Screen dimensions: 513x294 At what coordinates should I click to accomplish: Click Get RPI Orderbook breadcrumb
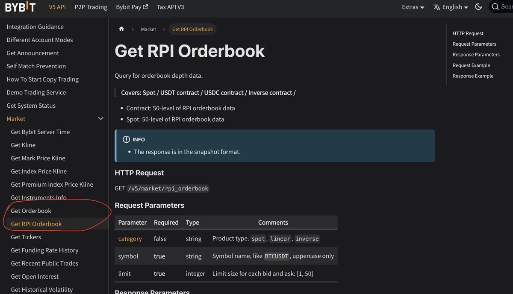192,29
